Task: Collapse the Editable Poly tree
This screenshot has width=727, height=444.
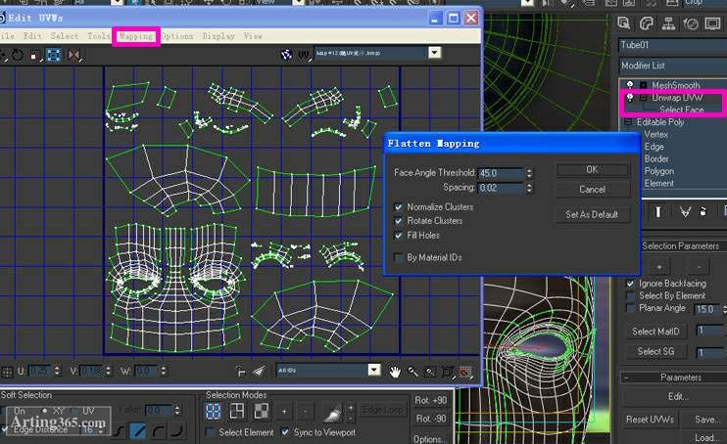Action: coord(628,122)
